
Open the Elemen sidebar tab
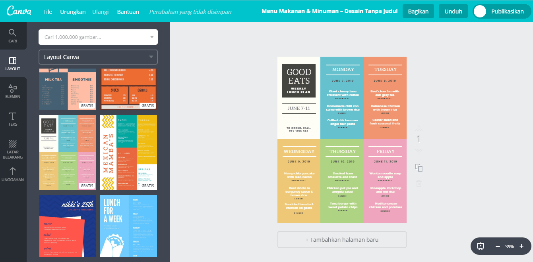(x=13, y=91)
